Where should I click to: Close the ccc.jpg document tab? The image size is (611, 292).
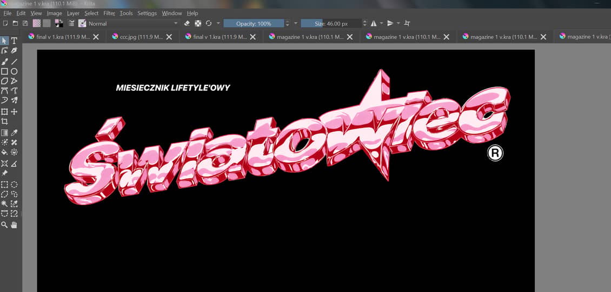coord(169,37)
